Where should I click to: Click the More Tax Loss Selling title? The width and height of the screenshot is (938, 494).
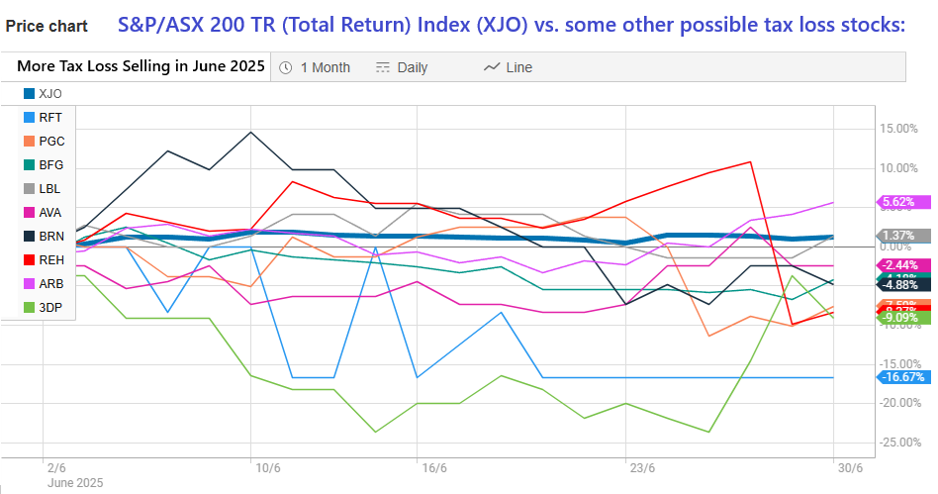[141, 67]
